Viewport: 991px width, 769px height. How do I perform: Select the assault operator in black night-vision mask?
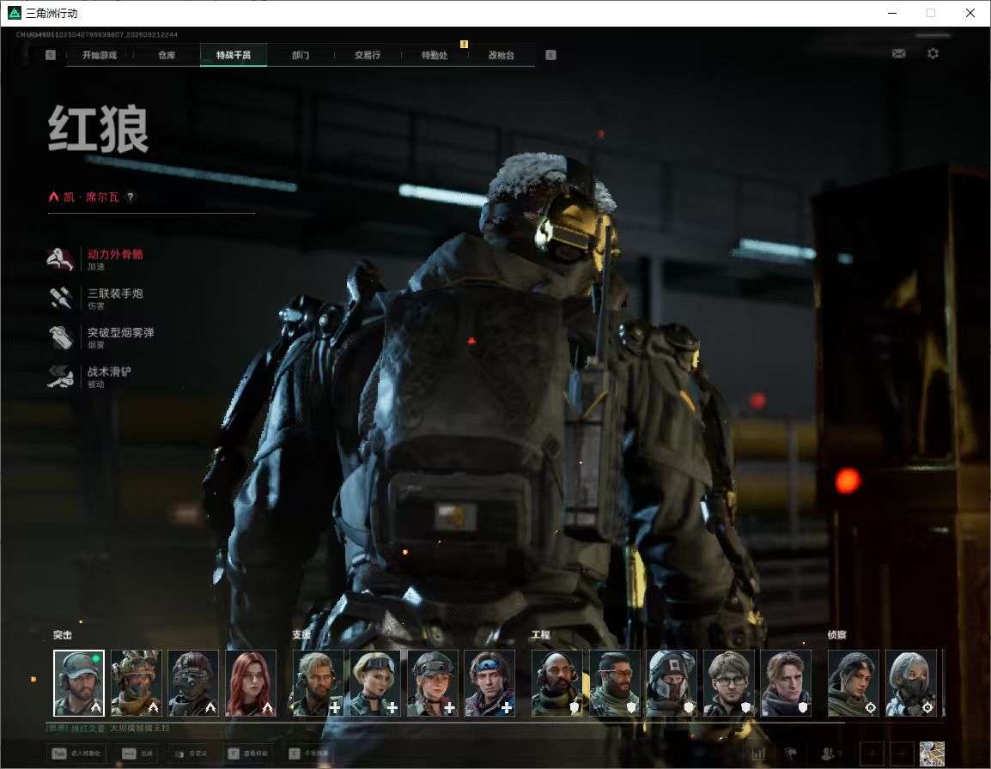point(193,683)
